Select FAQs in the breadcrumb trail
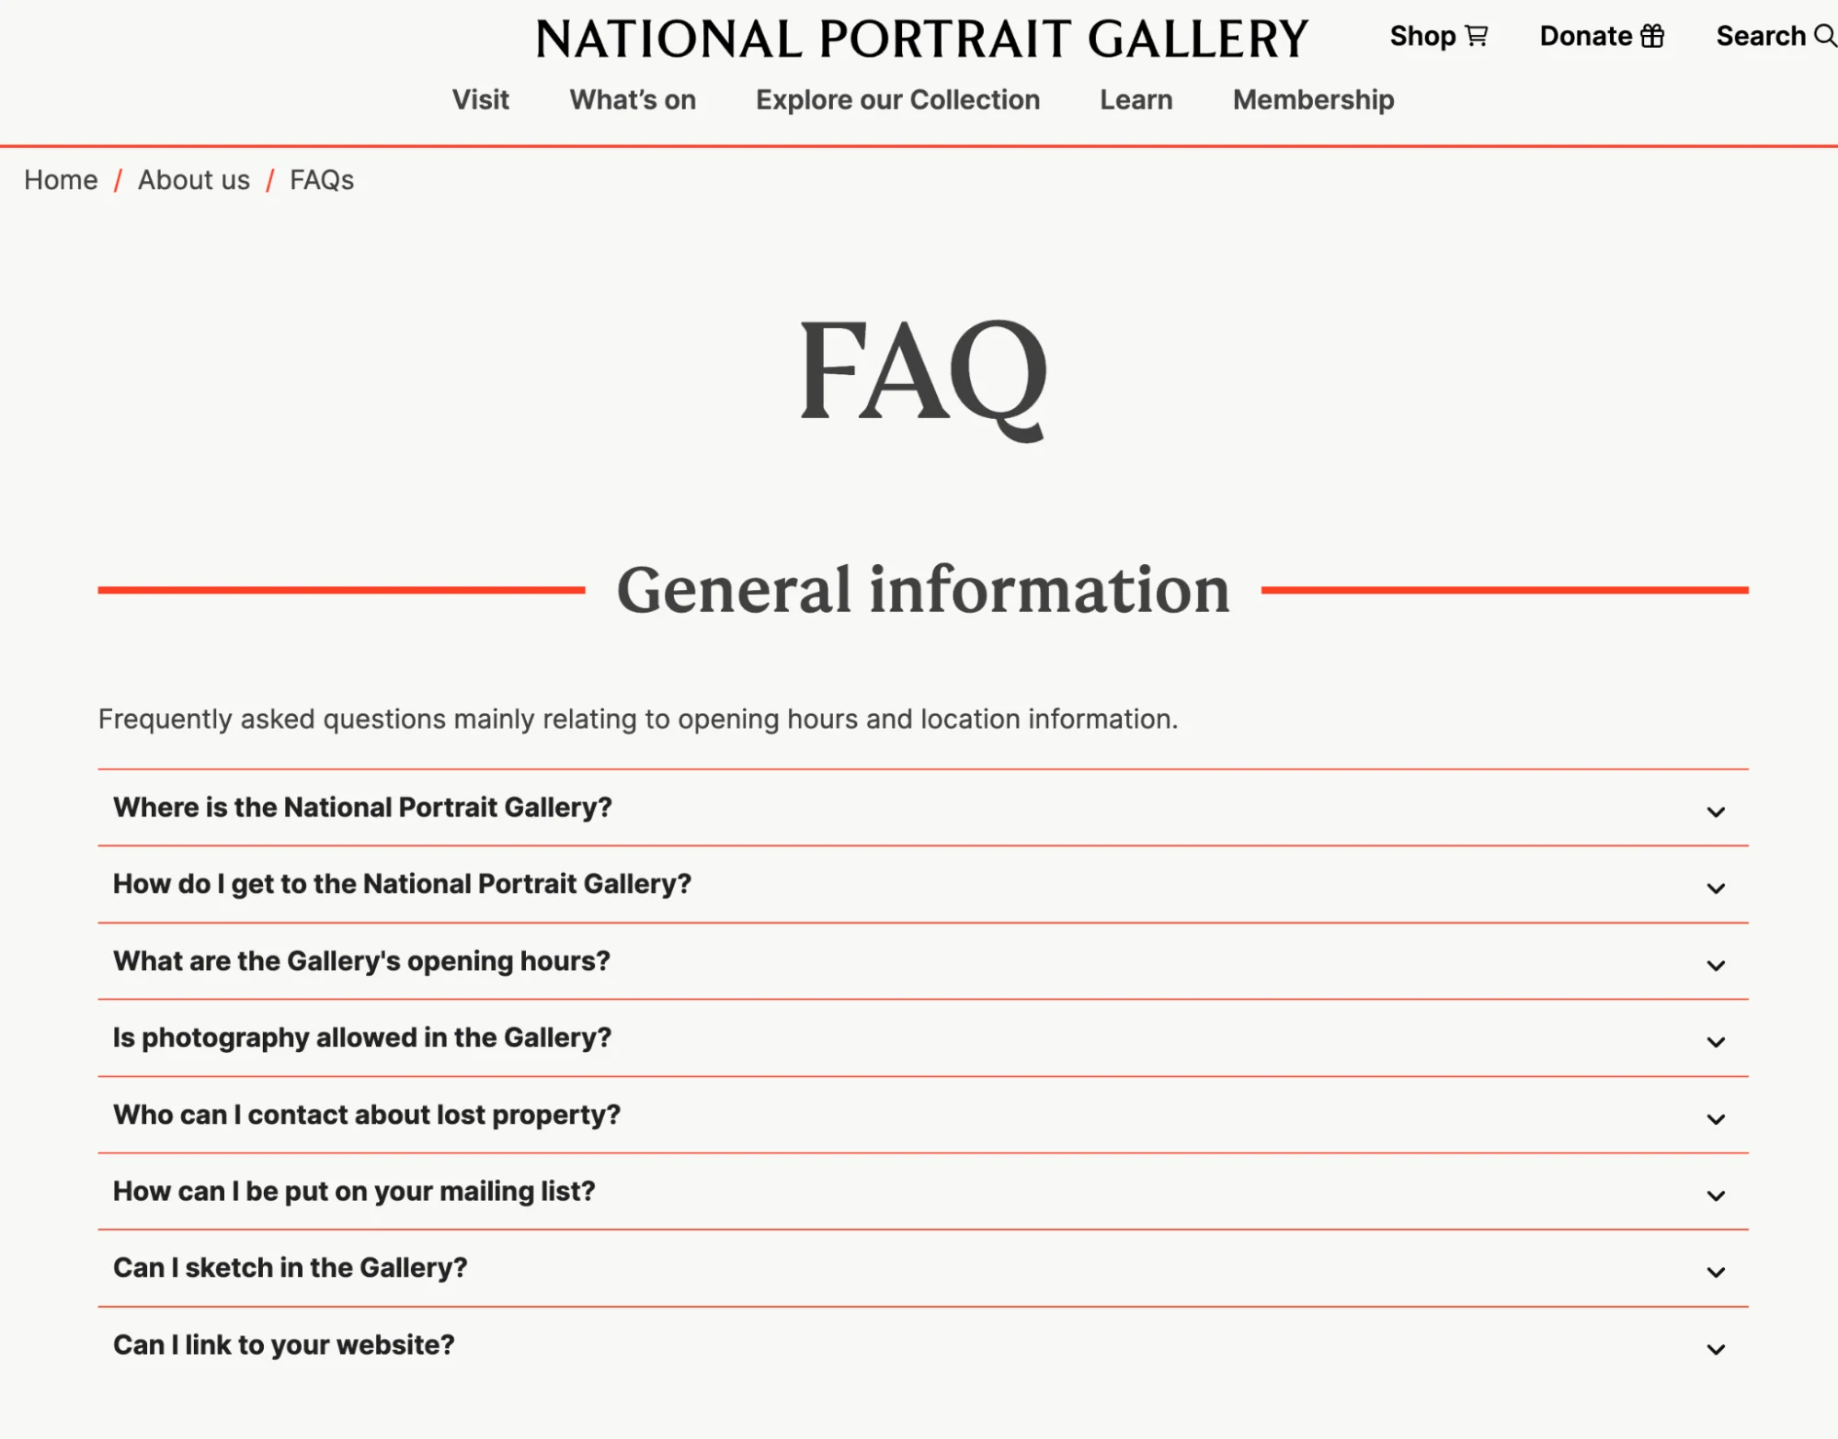This screenshot has height=1439, width=1838. tap(321, 180)
